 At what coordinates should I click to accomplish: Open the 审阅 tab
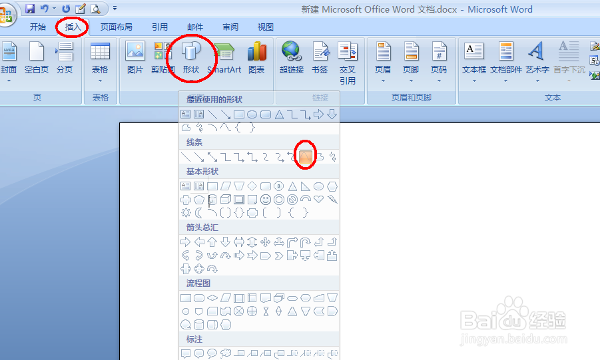pyautogui.click(x=230, y=27)
